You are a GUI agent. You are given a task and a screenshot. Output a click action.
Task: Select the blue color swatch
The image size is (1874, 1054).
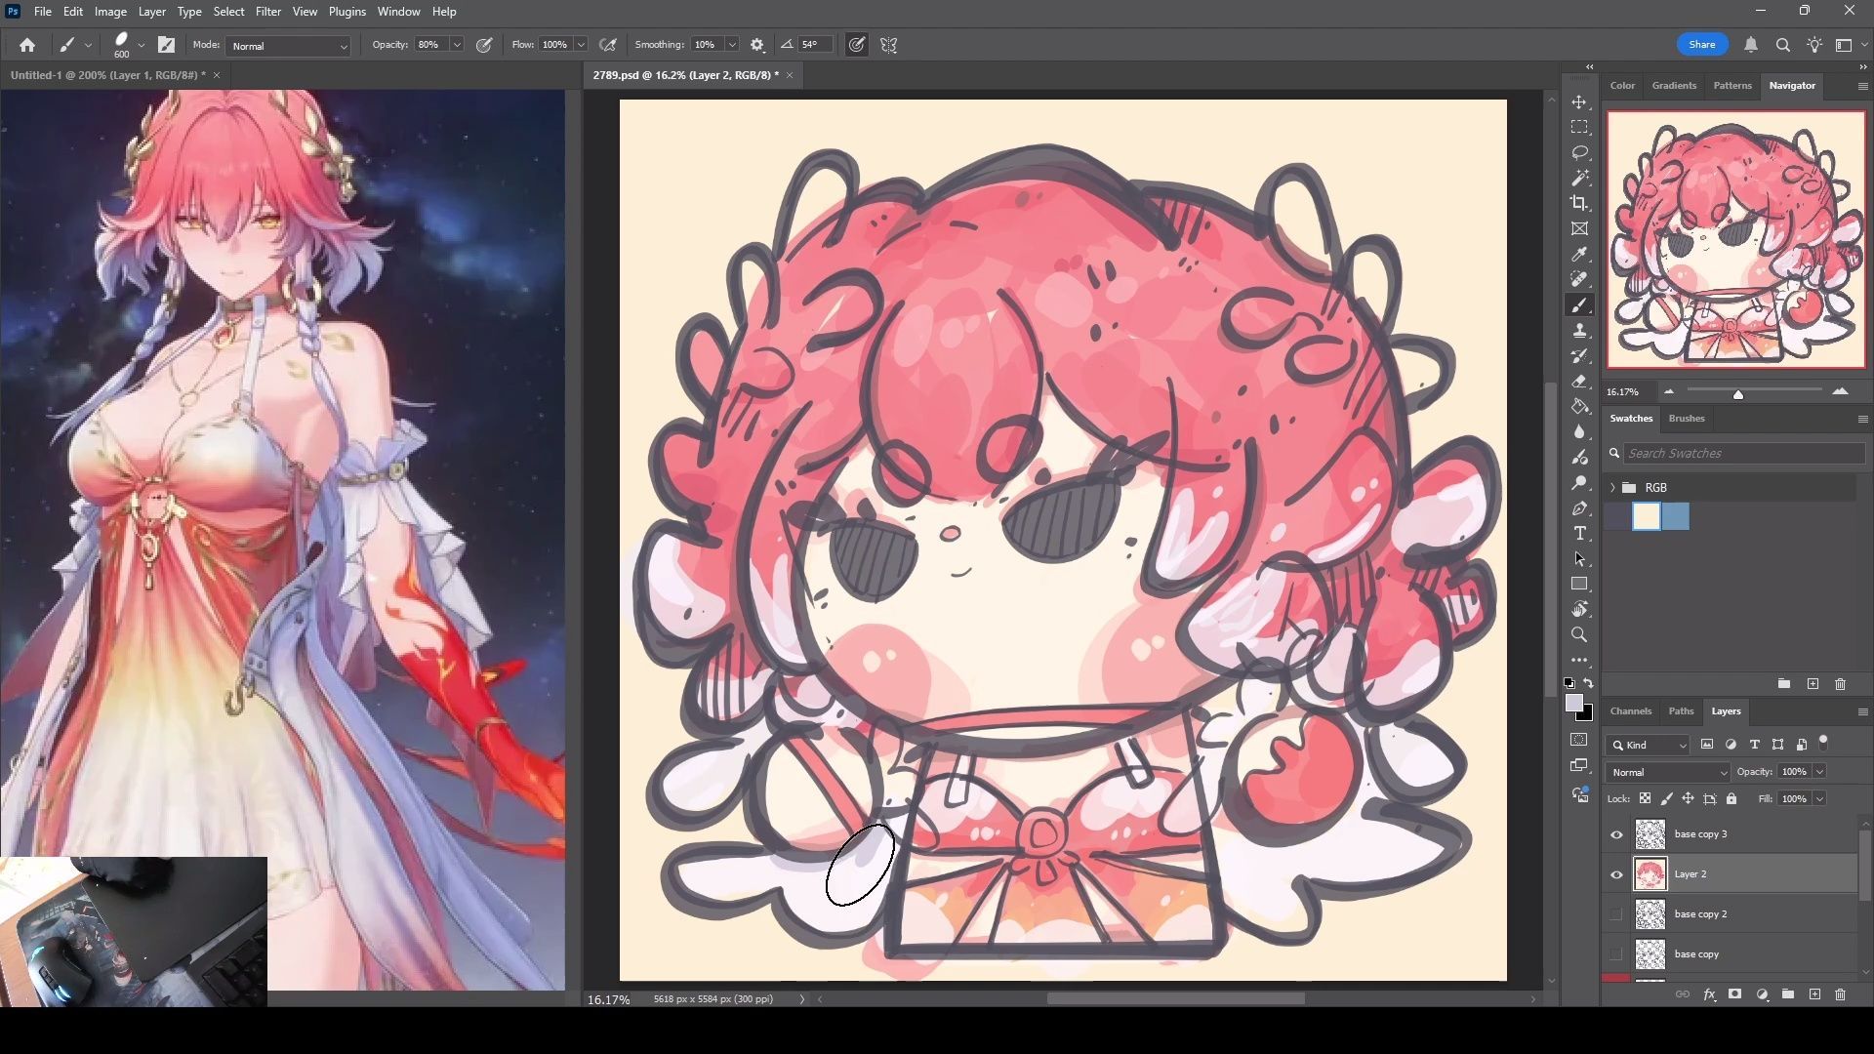(x=1675, y=517)
